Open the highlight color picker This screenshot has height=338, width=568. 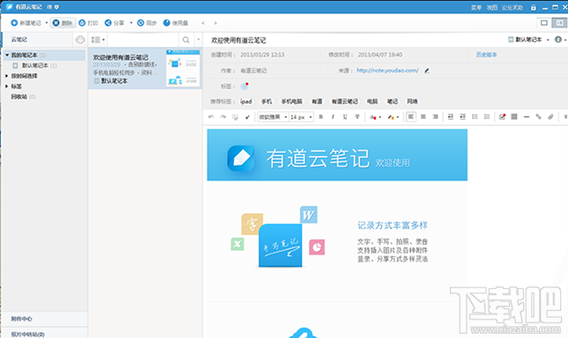coord(393,117)
